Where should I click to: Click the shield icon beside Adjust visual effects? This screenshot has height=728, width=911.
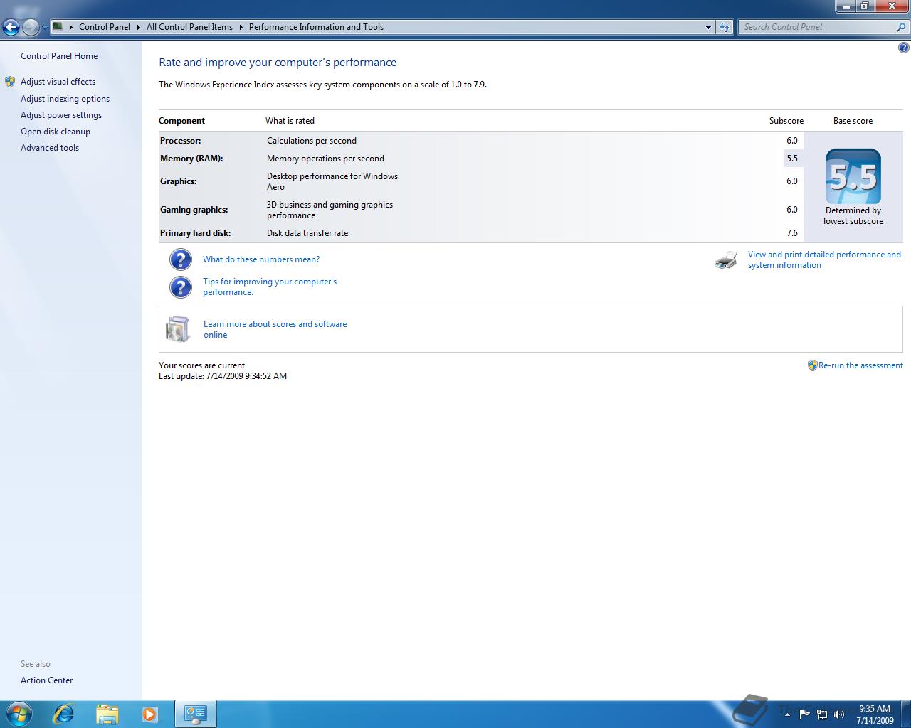[x=10, y=82]
